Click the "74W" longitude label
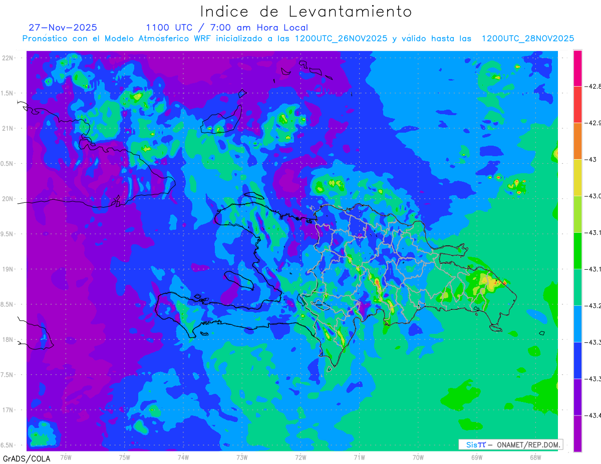The height and width of the screenshot is (464, 601). (x=183, y=457)
